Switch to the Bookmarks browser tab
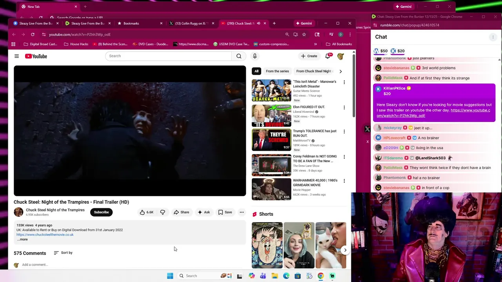Viewport: 502px width, 282px height. (x=140, y=23)
